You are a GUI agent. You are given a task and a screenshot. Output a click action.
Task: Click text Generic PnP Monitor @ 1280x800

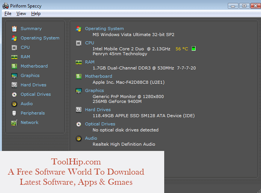coord(128,96)
